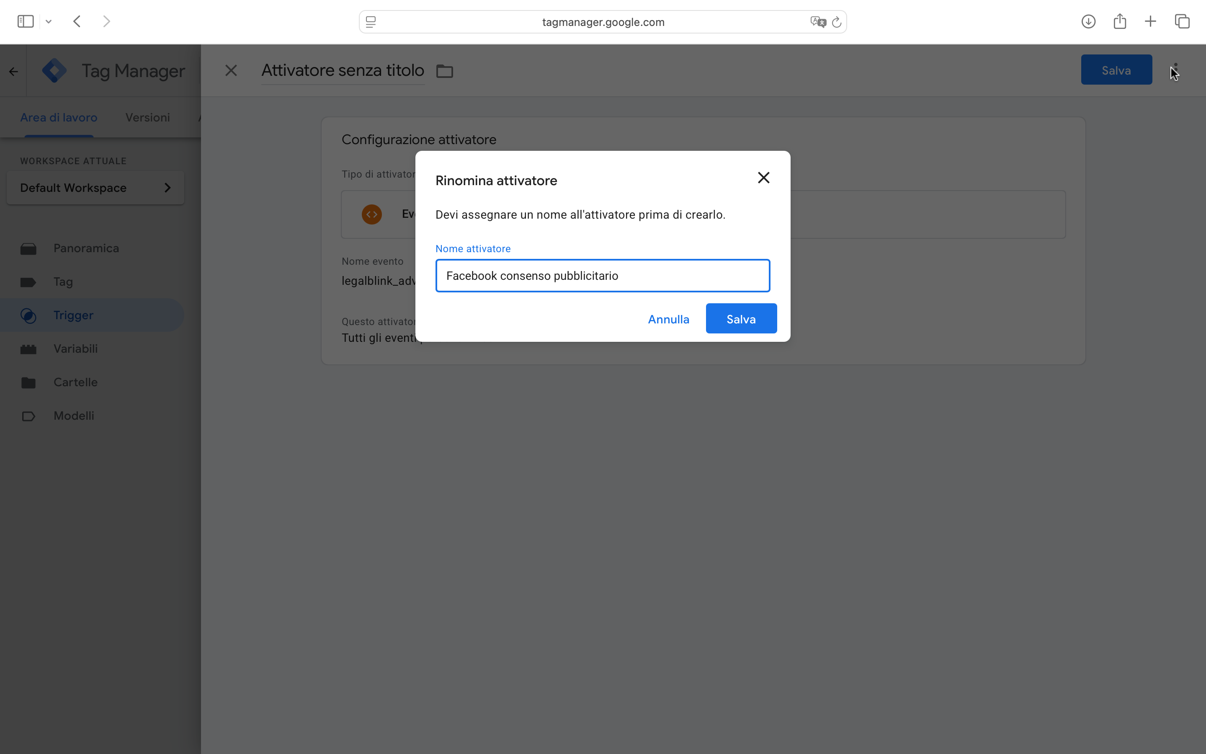The width and height of the screenshot is (1206, 754).
Task: Expand the Default Workspace selector
Action: tap(95, 188)
